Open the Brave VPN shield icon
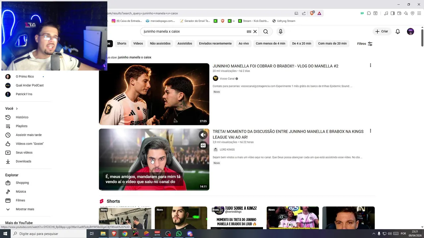Image resolution: width=424 pixels, height=238 pixels. 412,13
